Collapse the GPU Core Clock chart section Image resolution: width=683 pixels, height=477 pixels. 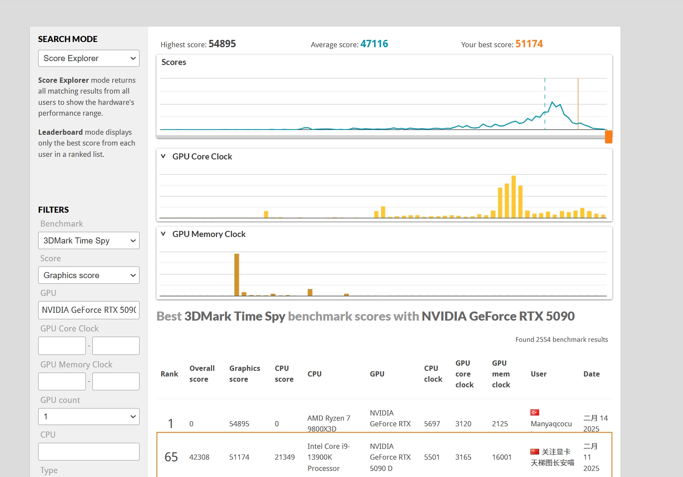tap(163, 156)
